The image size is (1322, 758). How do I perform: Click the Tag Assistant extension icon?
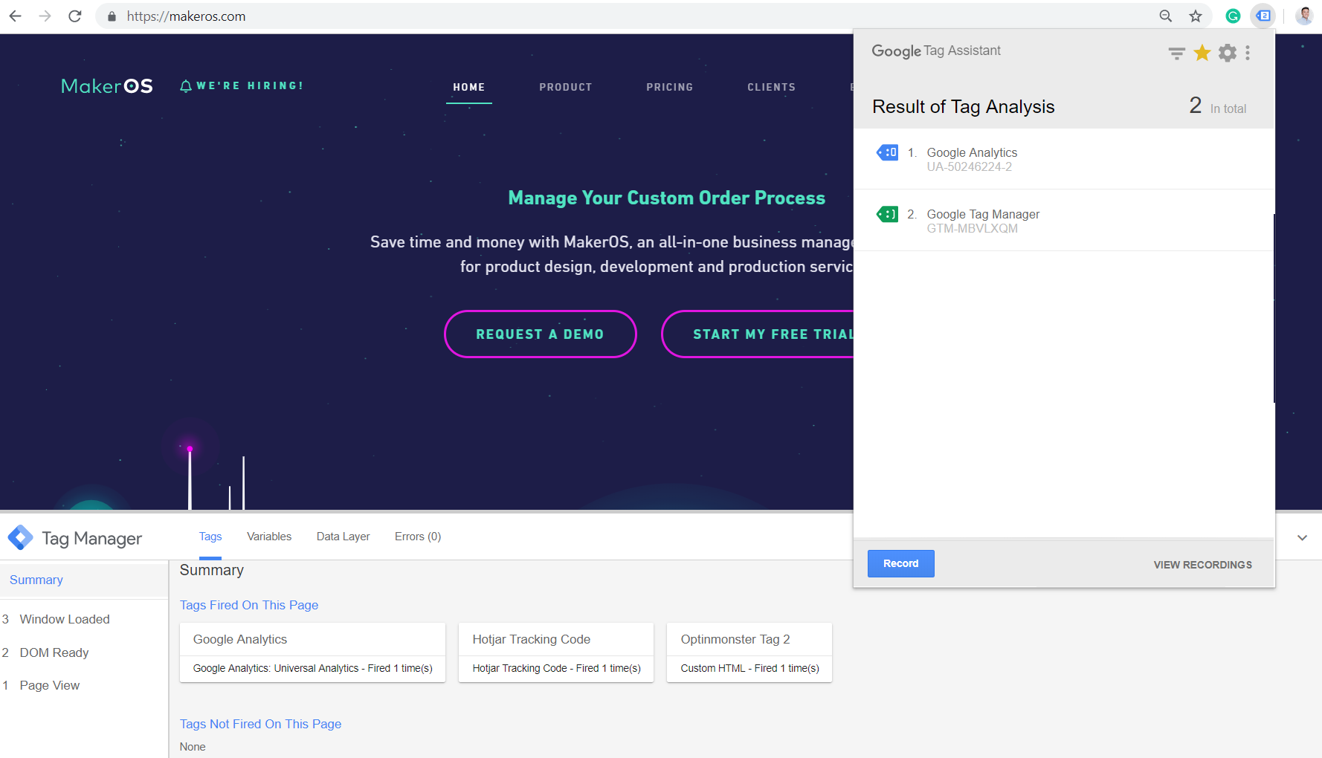[x=1263, y=16]
